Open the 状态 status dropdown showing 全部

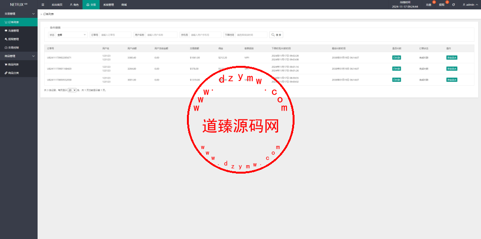(x=72, y=35)
